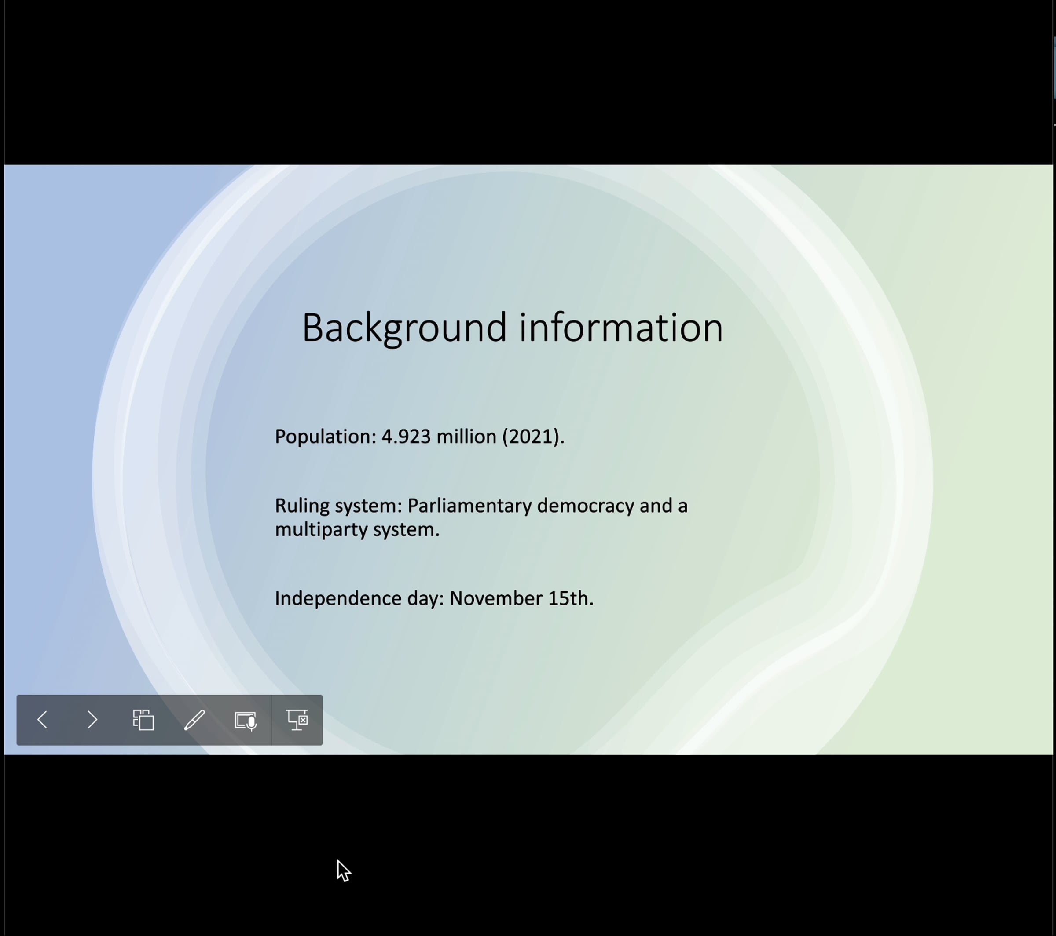
Task: Click the Independence day November 15th line
Action: click(434, 598)
